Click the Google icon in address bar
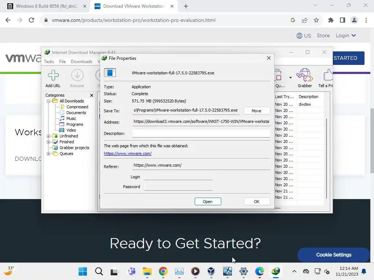 pyautogui.click(x=293, y=20)
